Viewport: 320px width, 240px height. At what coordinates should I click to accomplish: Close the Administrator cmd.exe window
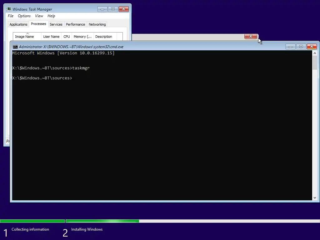pos(312,47)
